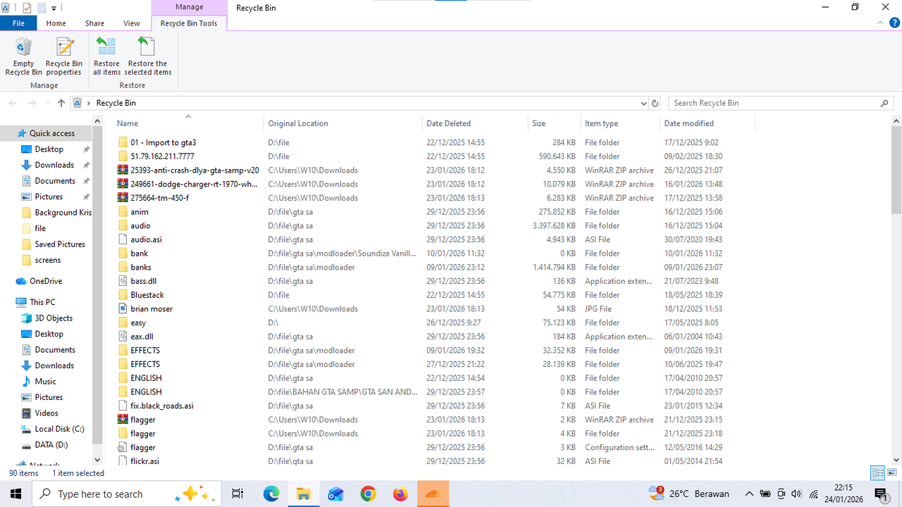902x507 pixels.
Task: Click the refresh button beside address bar
Action: tap(655, 103)
